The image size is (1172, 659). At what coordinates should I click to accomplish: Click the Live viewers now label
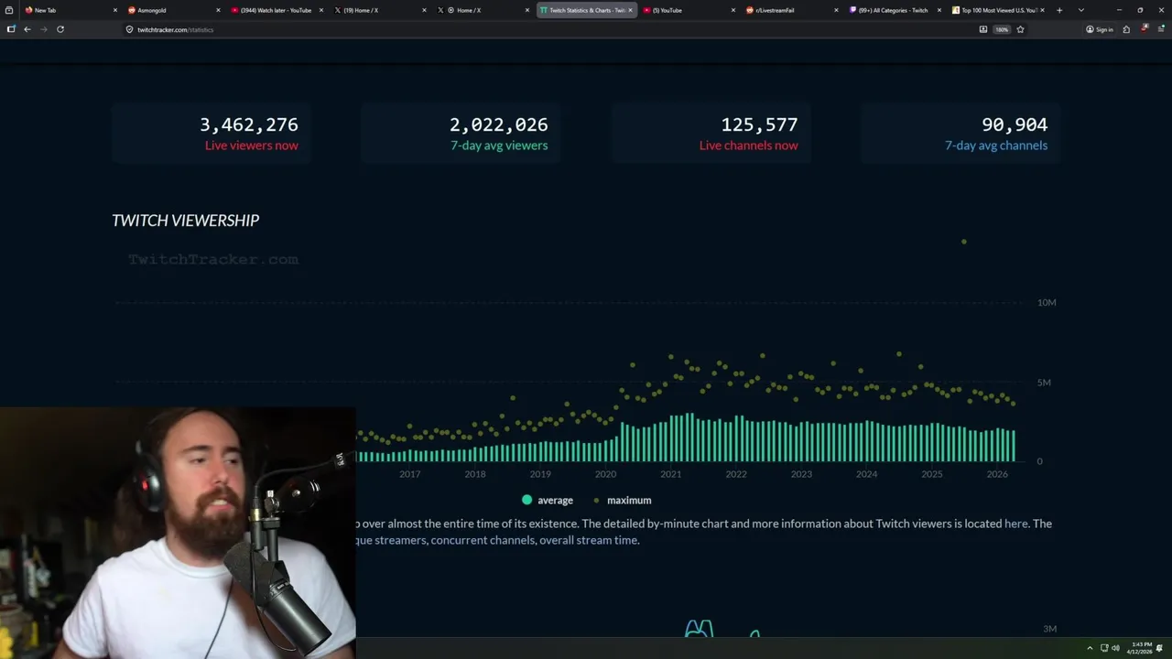click(x=251, y=146)
